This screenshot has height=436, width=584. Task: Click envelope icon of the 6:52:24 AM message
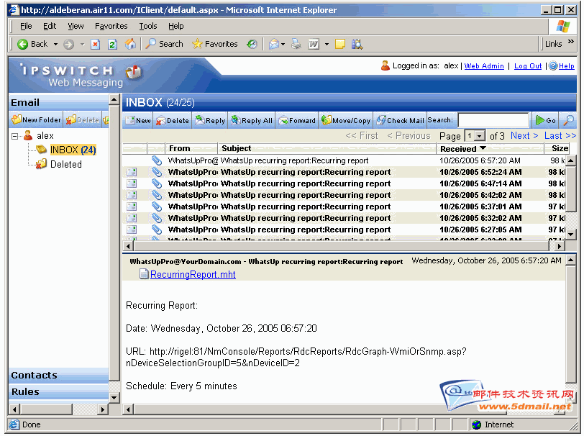[x=132, y=173]
